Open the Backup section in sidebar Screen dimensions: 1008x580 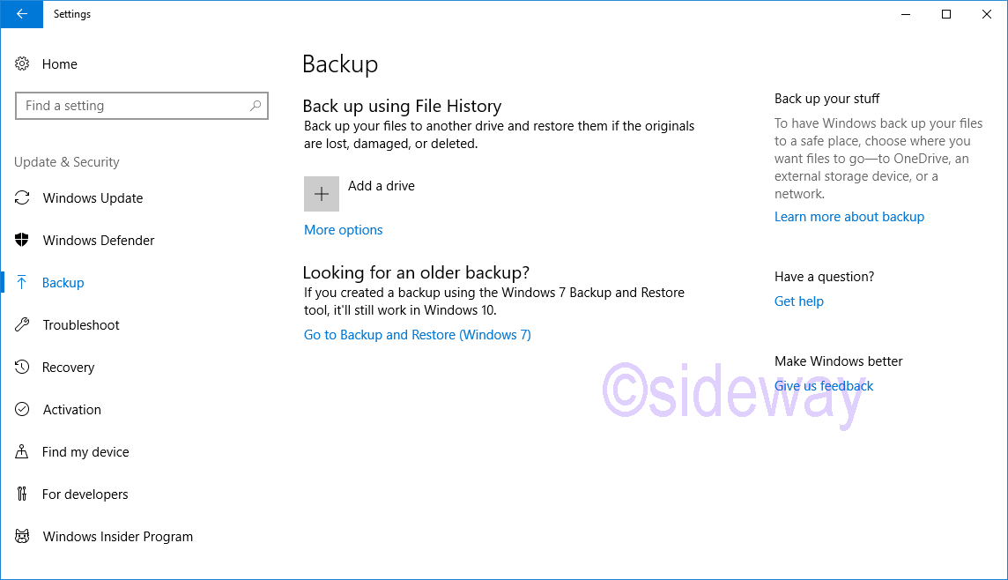click(x=63, y=283)
